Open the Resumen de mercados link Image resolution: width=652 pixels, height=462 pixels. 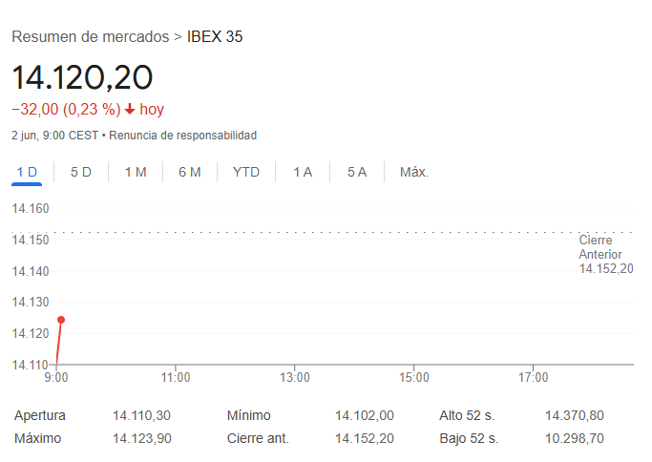click(91, 36)
